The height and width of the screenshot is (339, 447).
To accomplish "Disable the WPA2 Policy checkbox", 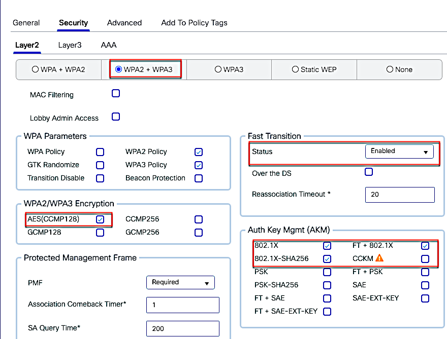I will click(x=198, y=152).
